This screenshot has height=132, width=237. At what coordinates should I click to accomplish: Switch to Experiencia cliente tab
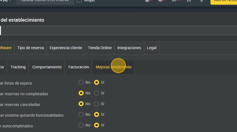66,48
